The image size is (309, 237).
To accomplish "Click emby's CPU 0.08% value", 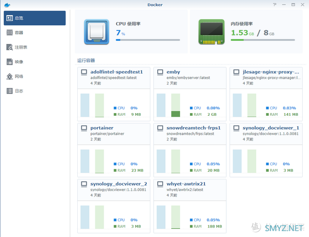I will tap(213, 108).
